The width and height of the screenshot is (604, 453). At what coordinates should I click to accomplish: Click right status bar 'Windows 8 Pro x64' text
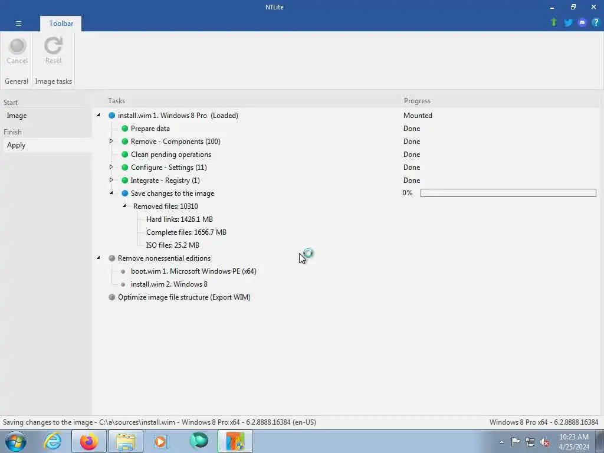point(544,422)
